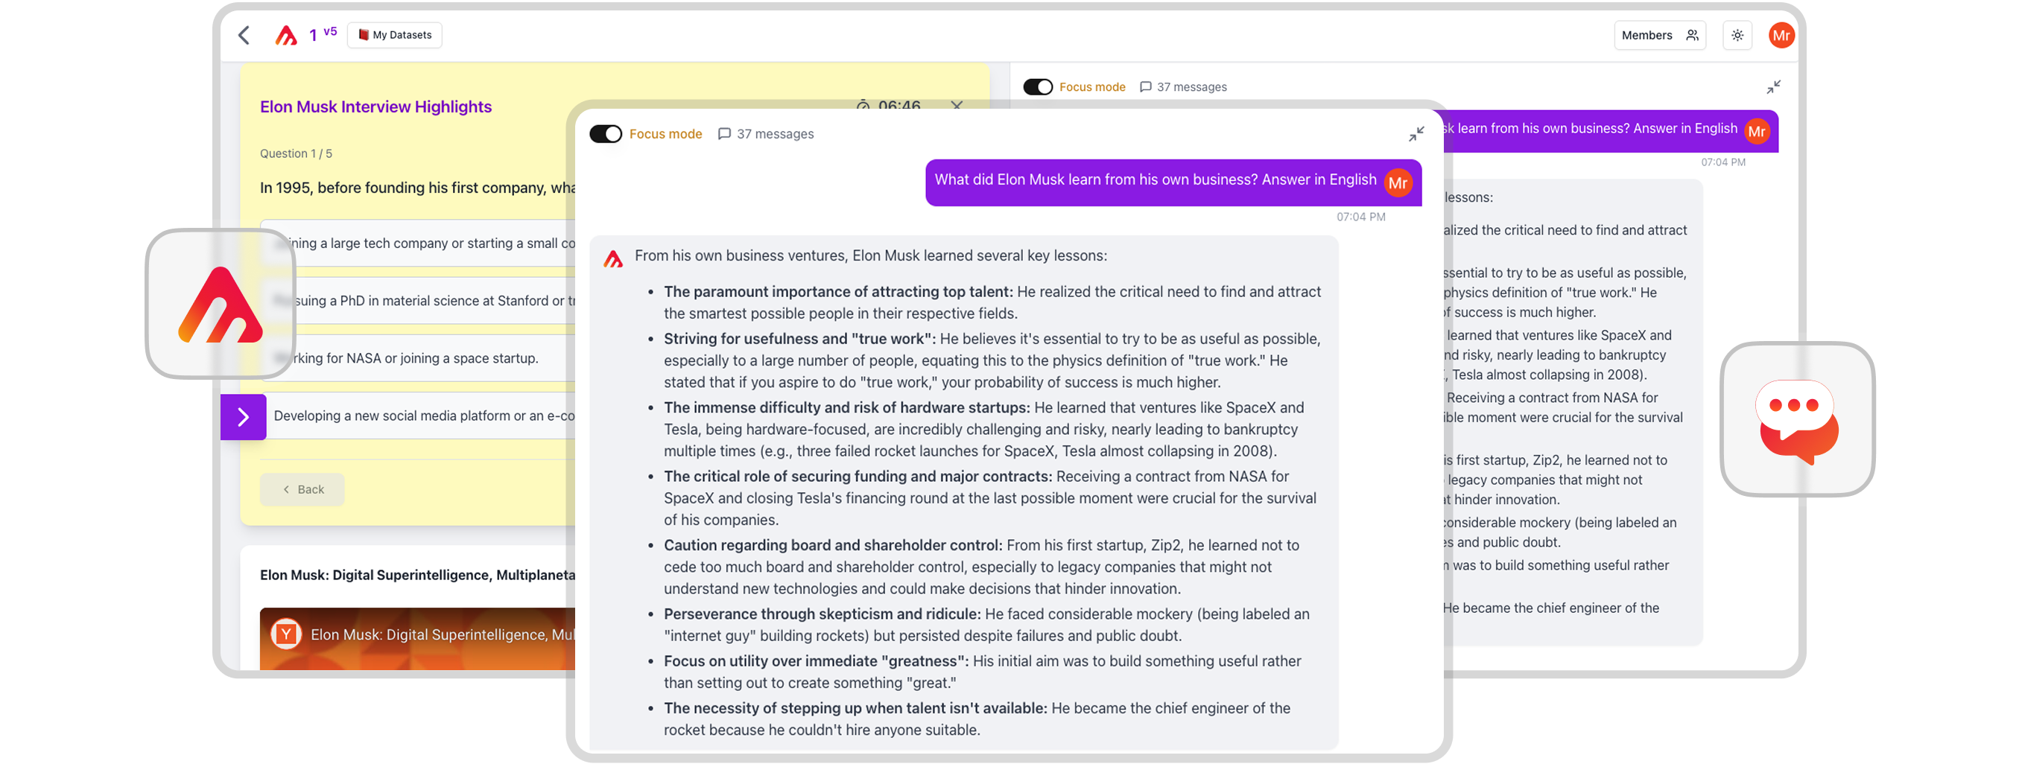Click the 37 messages counter in front chat
This screenshot has height=764, width=2019.
coord(766,134)
